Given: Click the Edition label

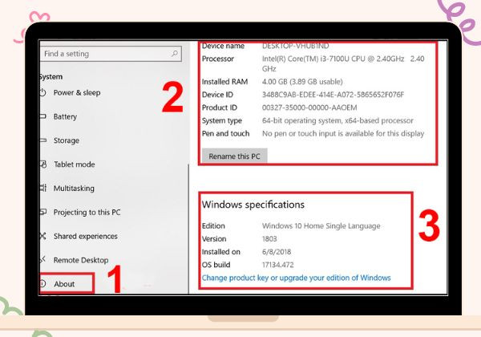Looking at the screenshot, I should tap(213, 226).
